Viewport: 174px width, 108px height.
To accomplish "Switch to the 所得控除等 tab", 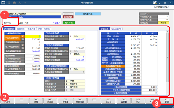I will coord(9,29).
